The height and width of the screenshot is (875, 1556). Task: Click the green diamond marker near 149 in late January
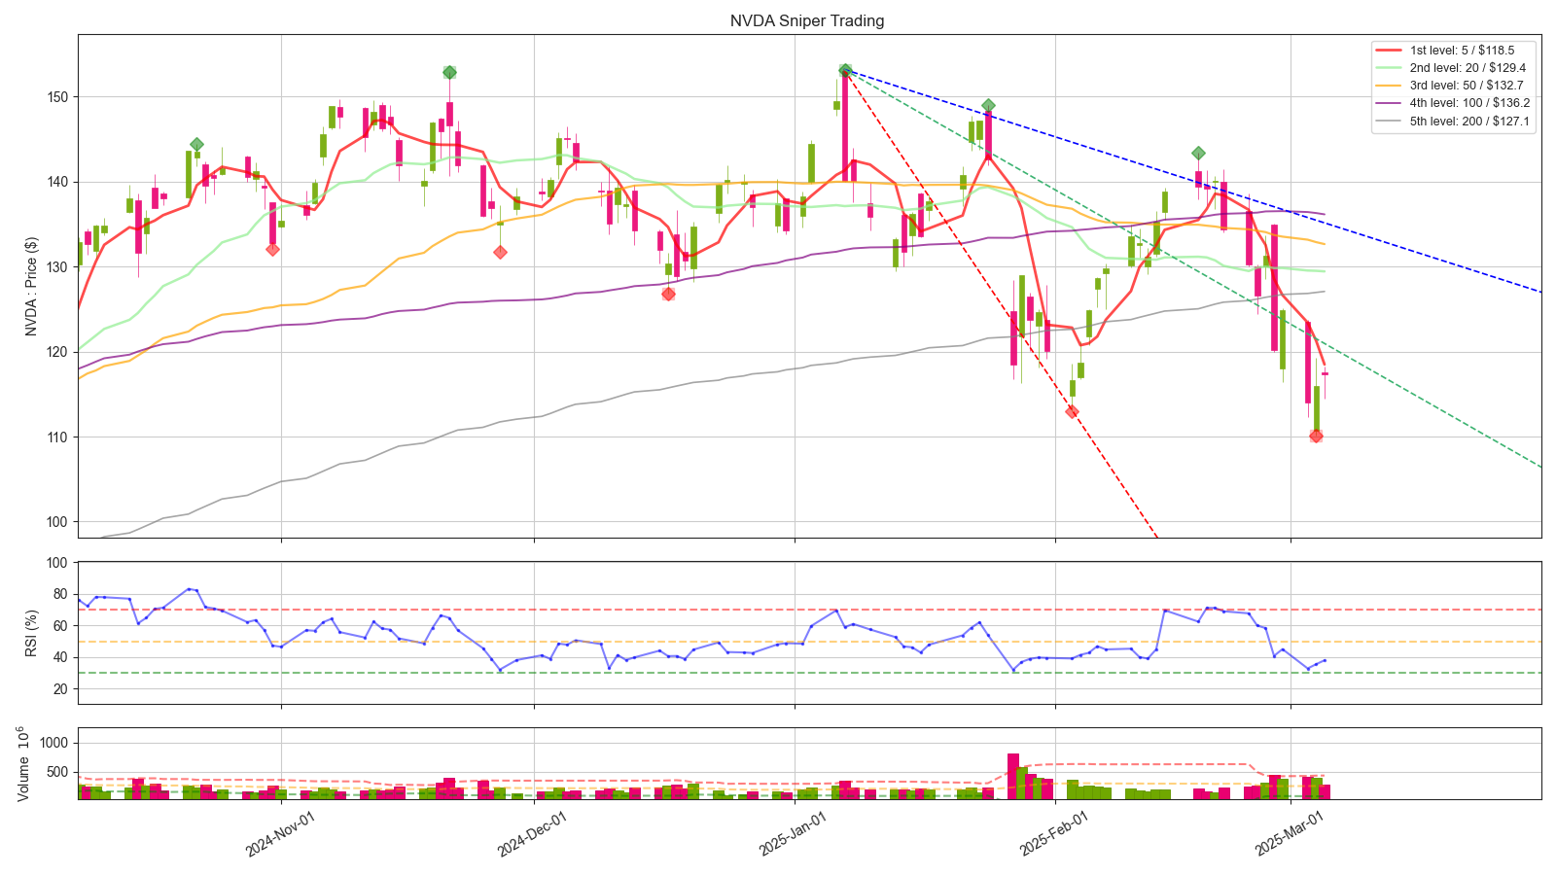988,105
